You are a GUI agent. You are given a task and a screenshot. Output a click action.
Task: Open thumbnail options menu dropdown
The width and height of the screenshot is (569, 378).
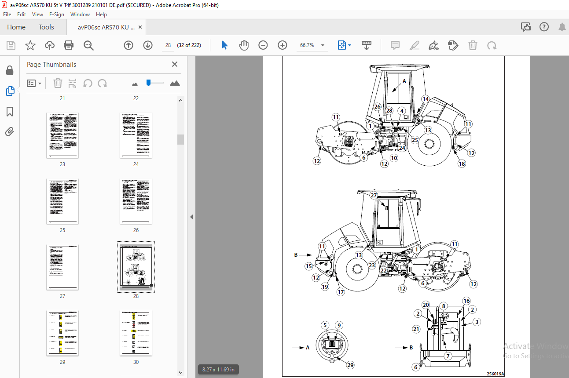pyautogui.click(x=34, y=83)
